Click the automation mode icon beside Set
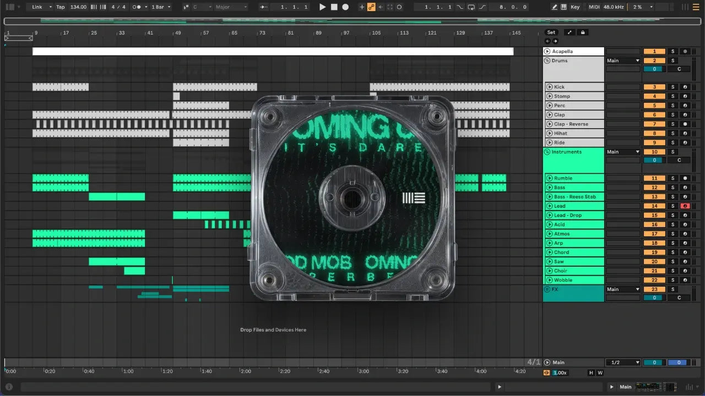This screenshot has width=705, height=396. click(570, 32)
